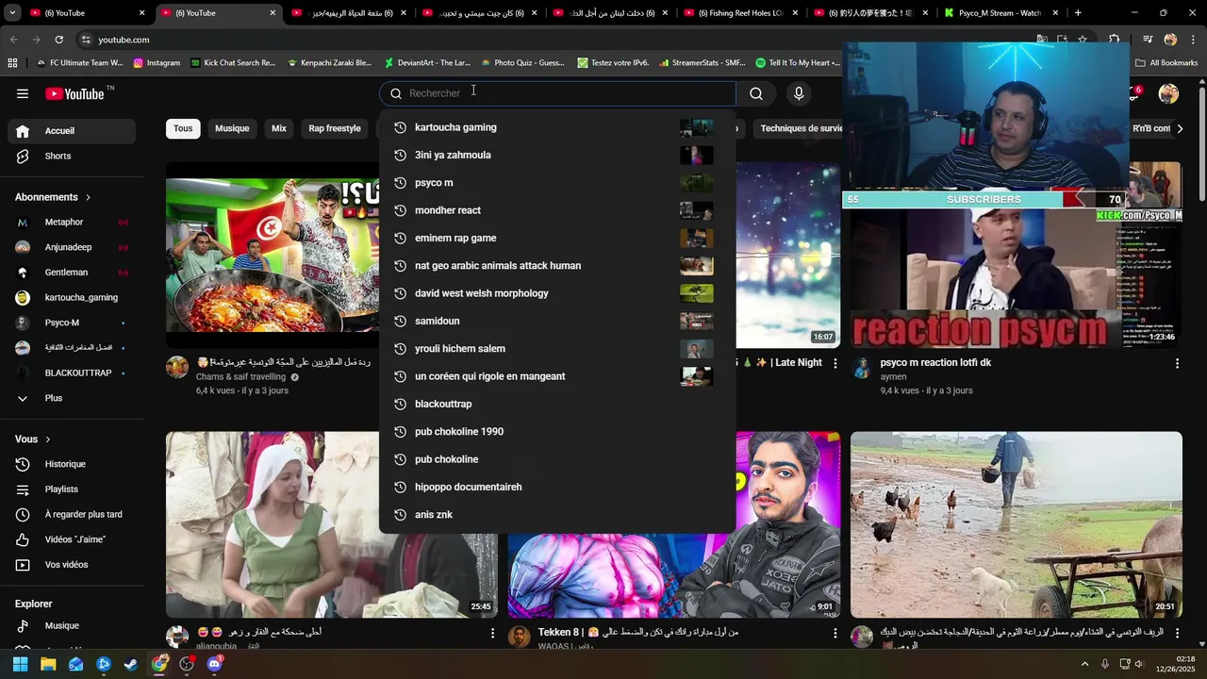Open options for the alianoubia video
The width and height of the screenshot is (1207, 679).
(492, 634)
